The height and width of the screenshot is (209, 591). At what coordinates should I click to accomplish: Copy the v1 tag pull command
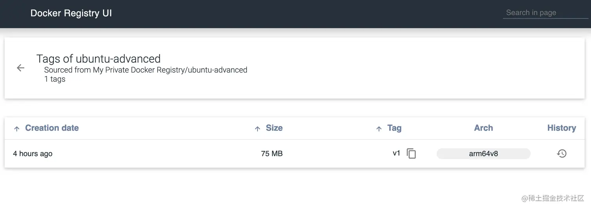click(411, 154)
